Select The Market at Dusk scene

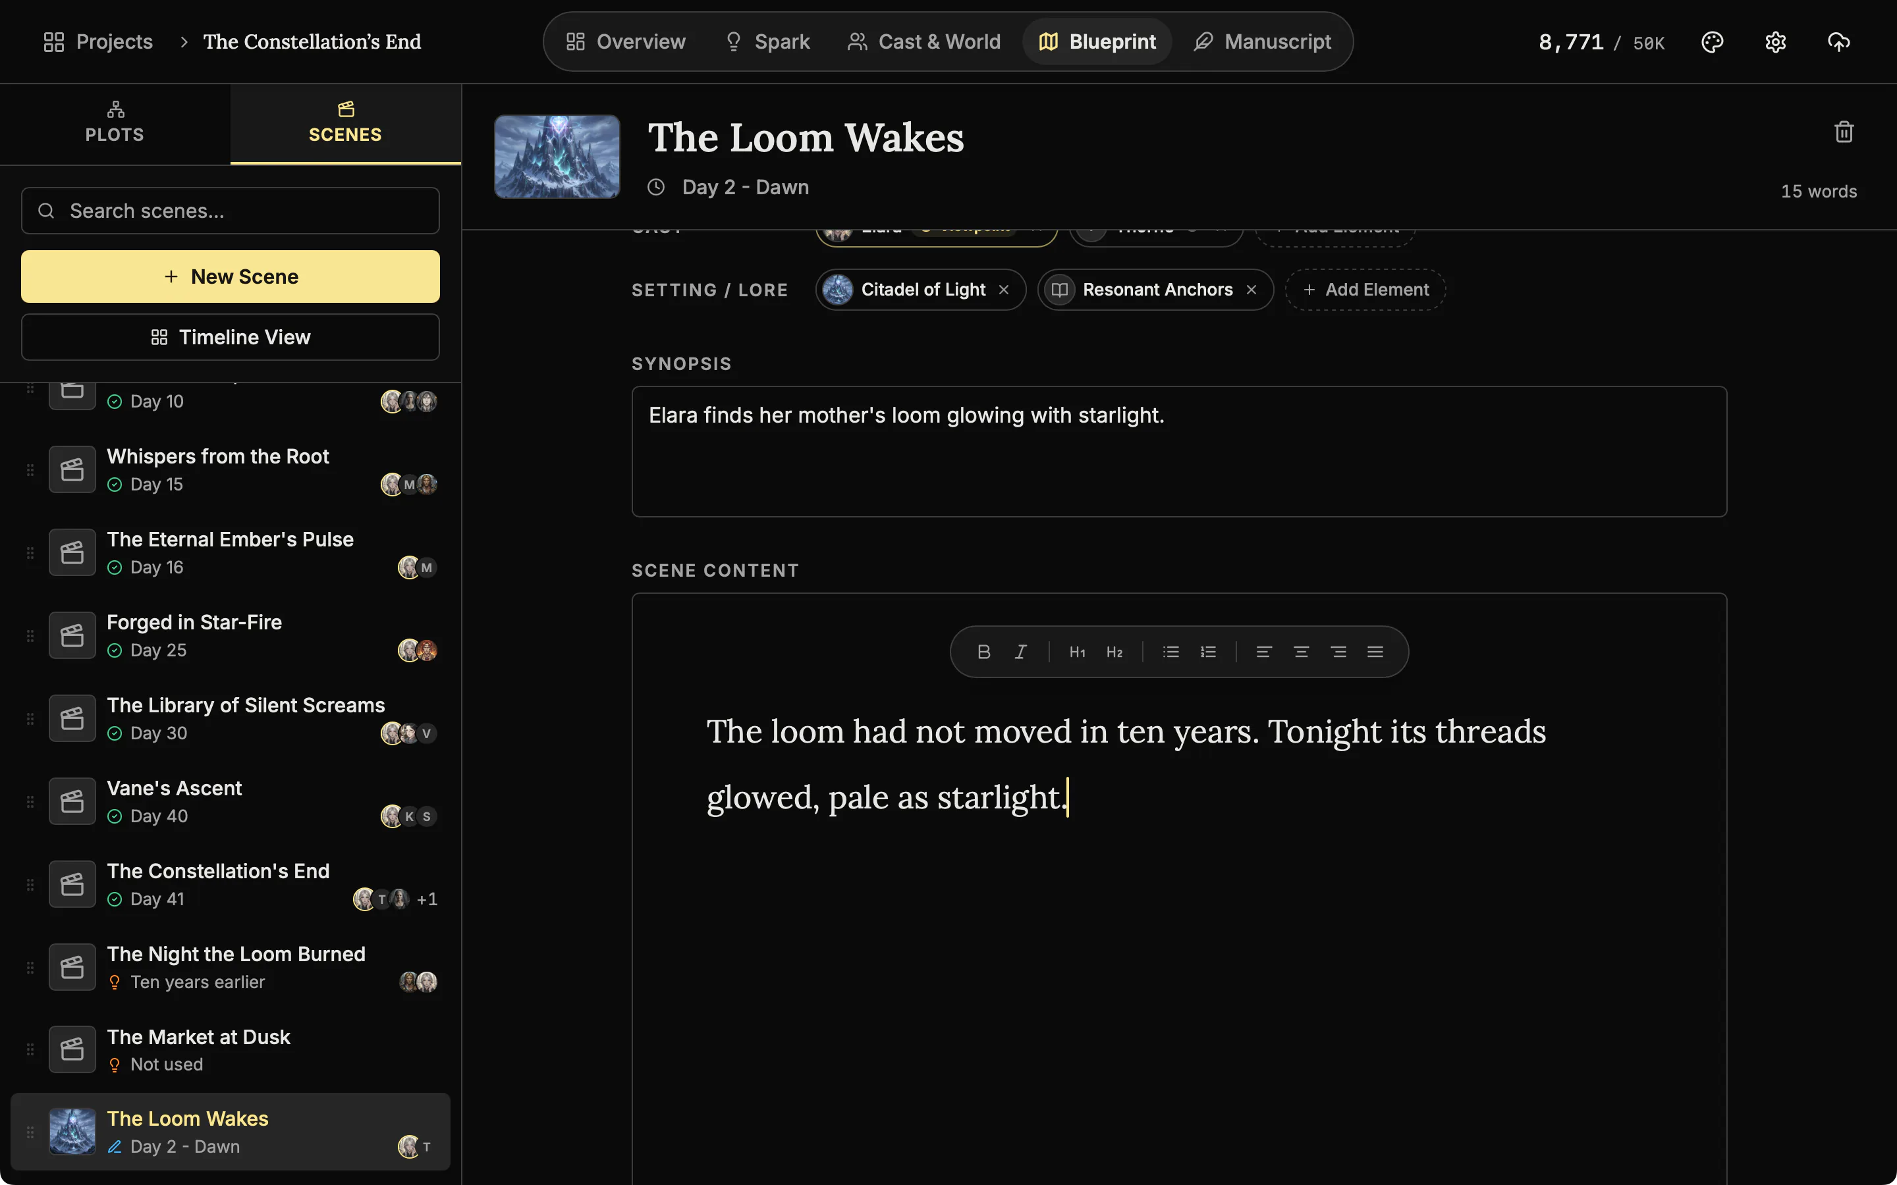[231, 1050]
